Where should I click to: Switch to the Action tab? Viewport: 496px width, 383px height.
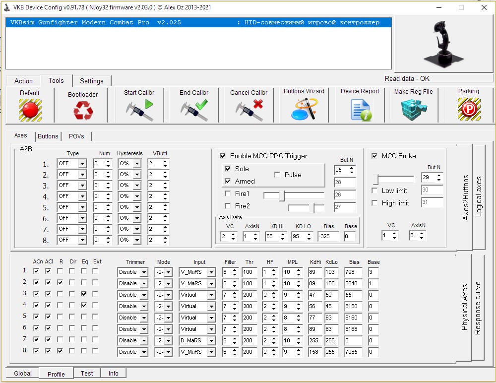pos(23,81)
